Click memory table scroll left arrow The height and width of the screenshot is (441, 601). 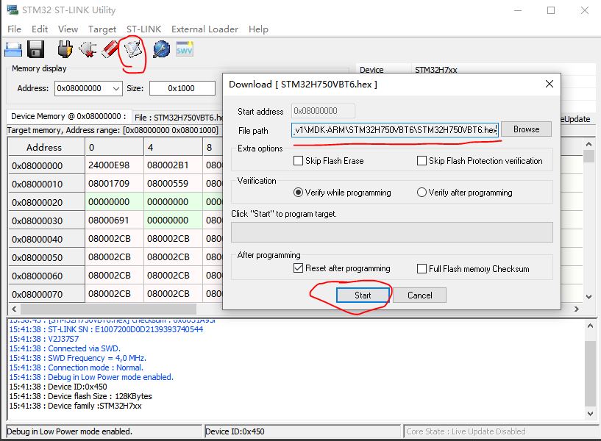click(14, 309)
